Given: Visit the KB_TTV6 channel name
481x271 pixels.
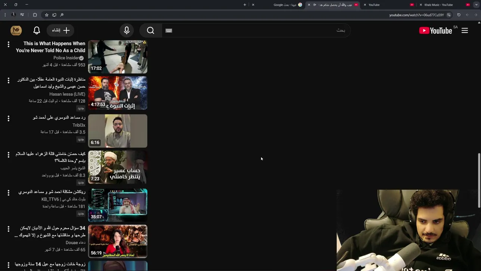Looking at the screenshot, I should pos(64,199).
